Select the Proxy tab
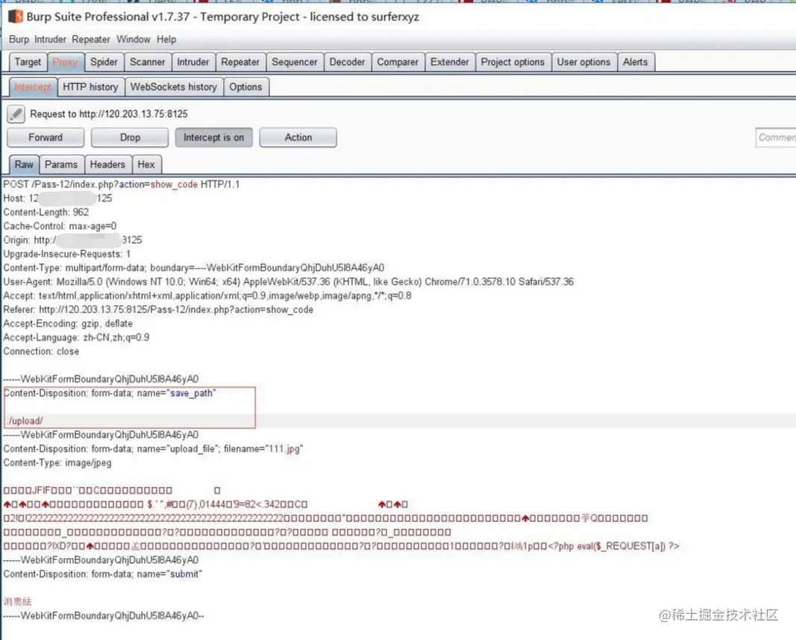The height and width of the screenshot is (640, 796). pos(66,62)
